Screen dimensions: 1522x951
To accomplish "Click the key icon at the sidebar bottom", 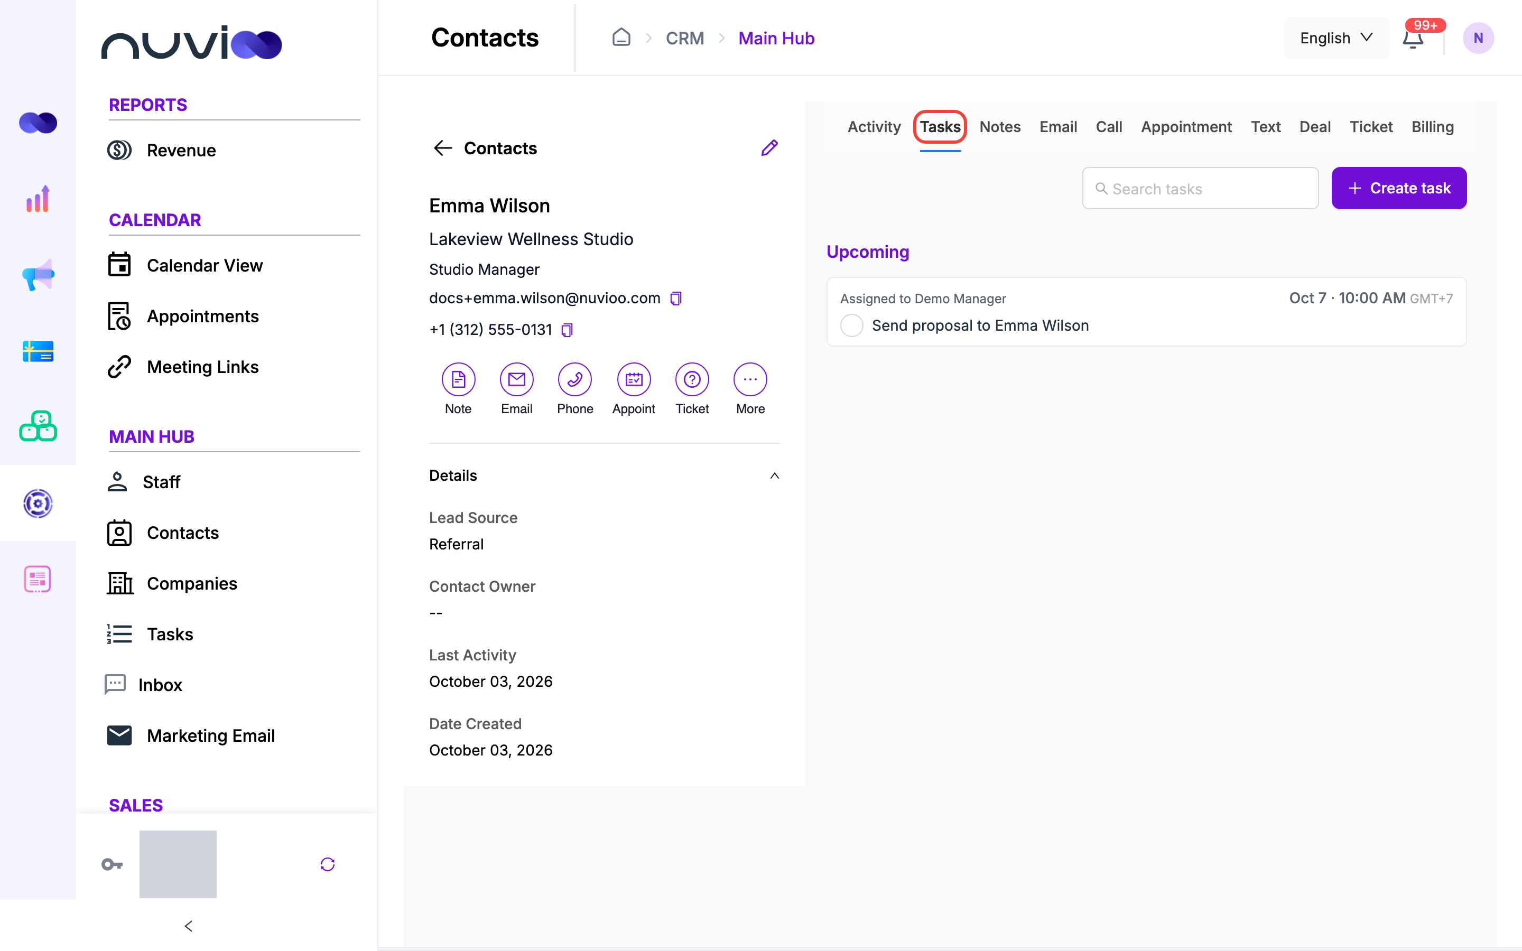I will tap(112, 864).
